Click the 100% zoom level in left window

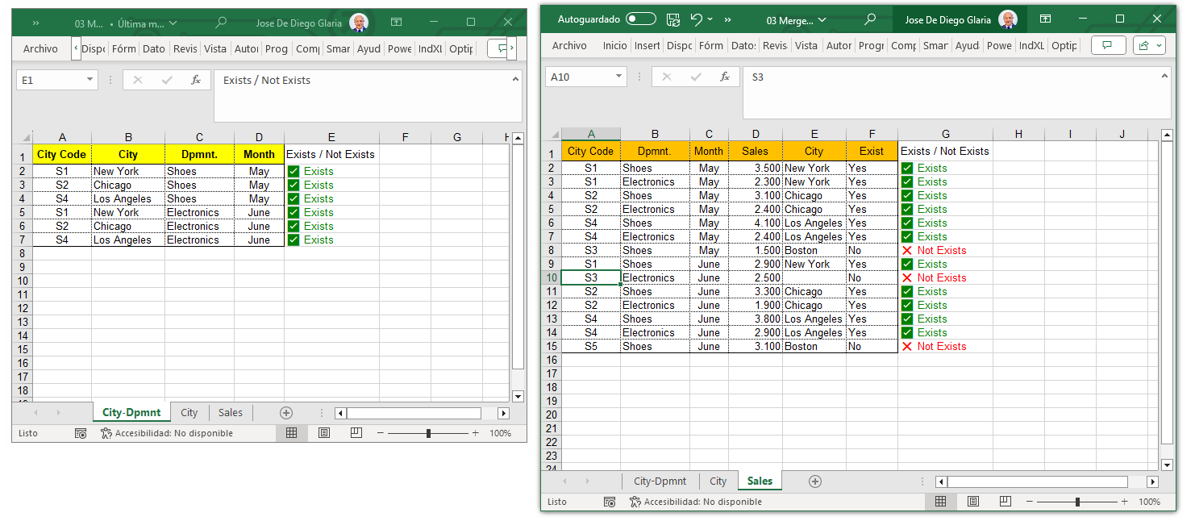[x=501, y=433]
